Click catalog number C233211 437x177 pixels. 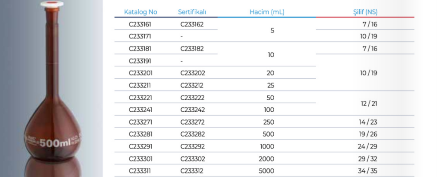coord(140,86)
